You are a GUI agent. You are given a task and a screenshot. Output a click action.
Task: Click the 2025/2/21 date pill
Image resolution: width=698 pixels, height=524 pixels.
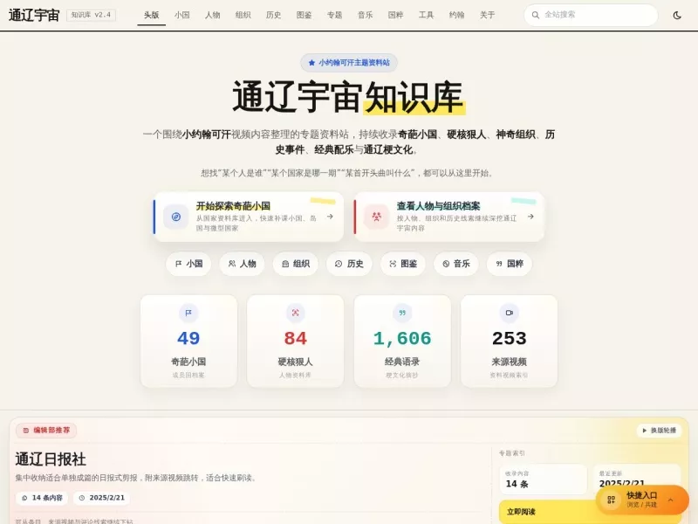(102, 498)
